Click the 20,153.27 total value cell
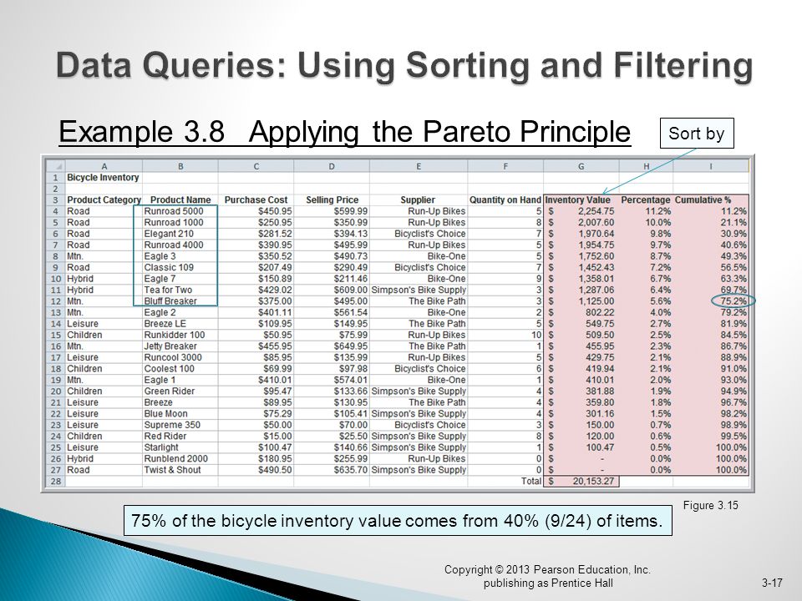The height and width of the screenshot is (601, 802). 581,481
